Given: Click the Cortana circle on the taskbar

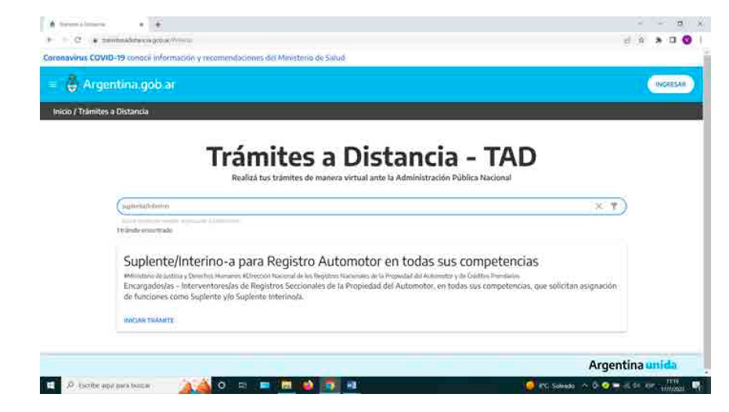Looking at the screenshot, I should tap(222, 385).
